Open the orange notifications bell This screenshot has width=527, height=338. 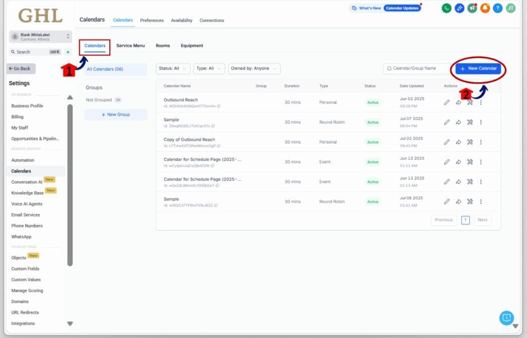click(x=485, y=8)
